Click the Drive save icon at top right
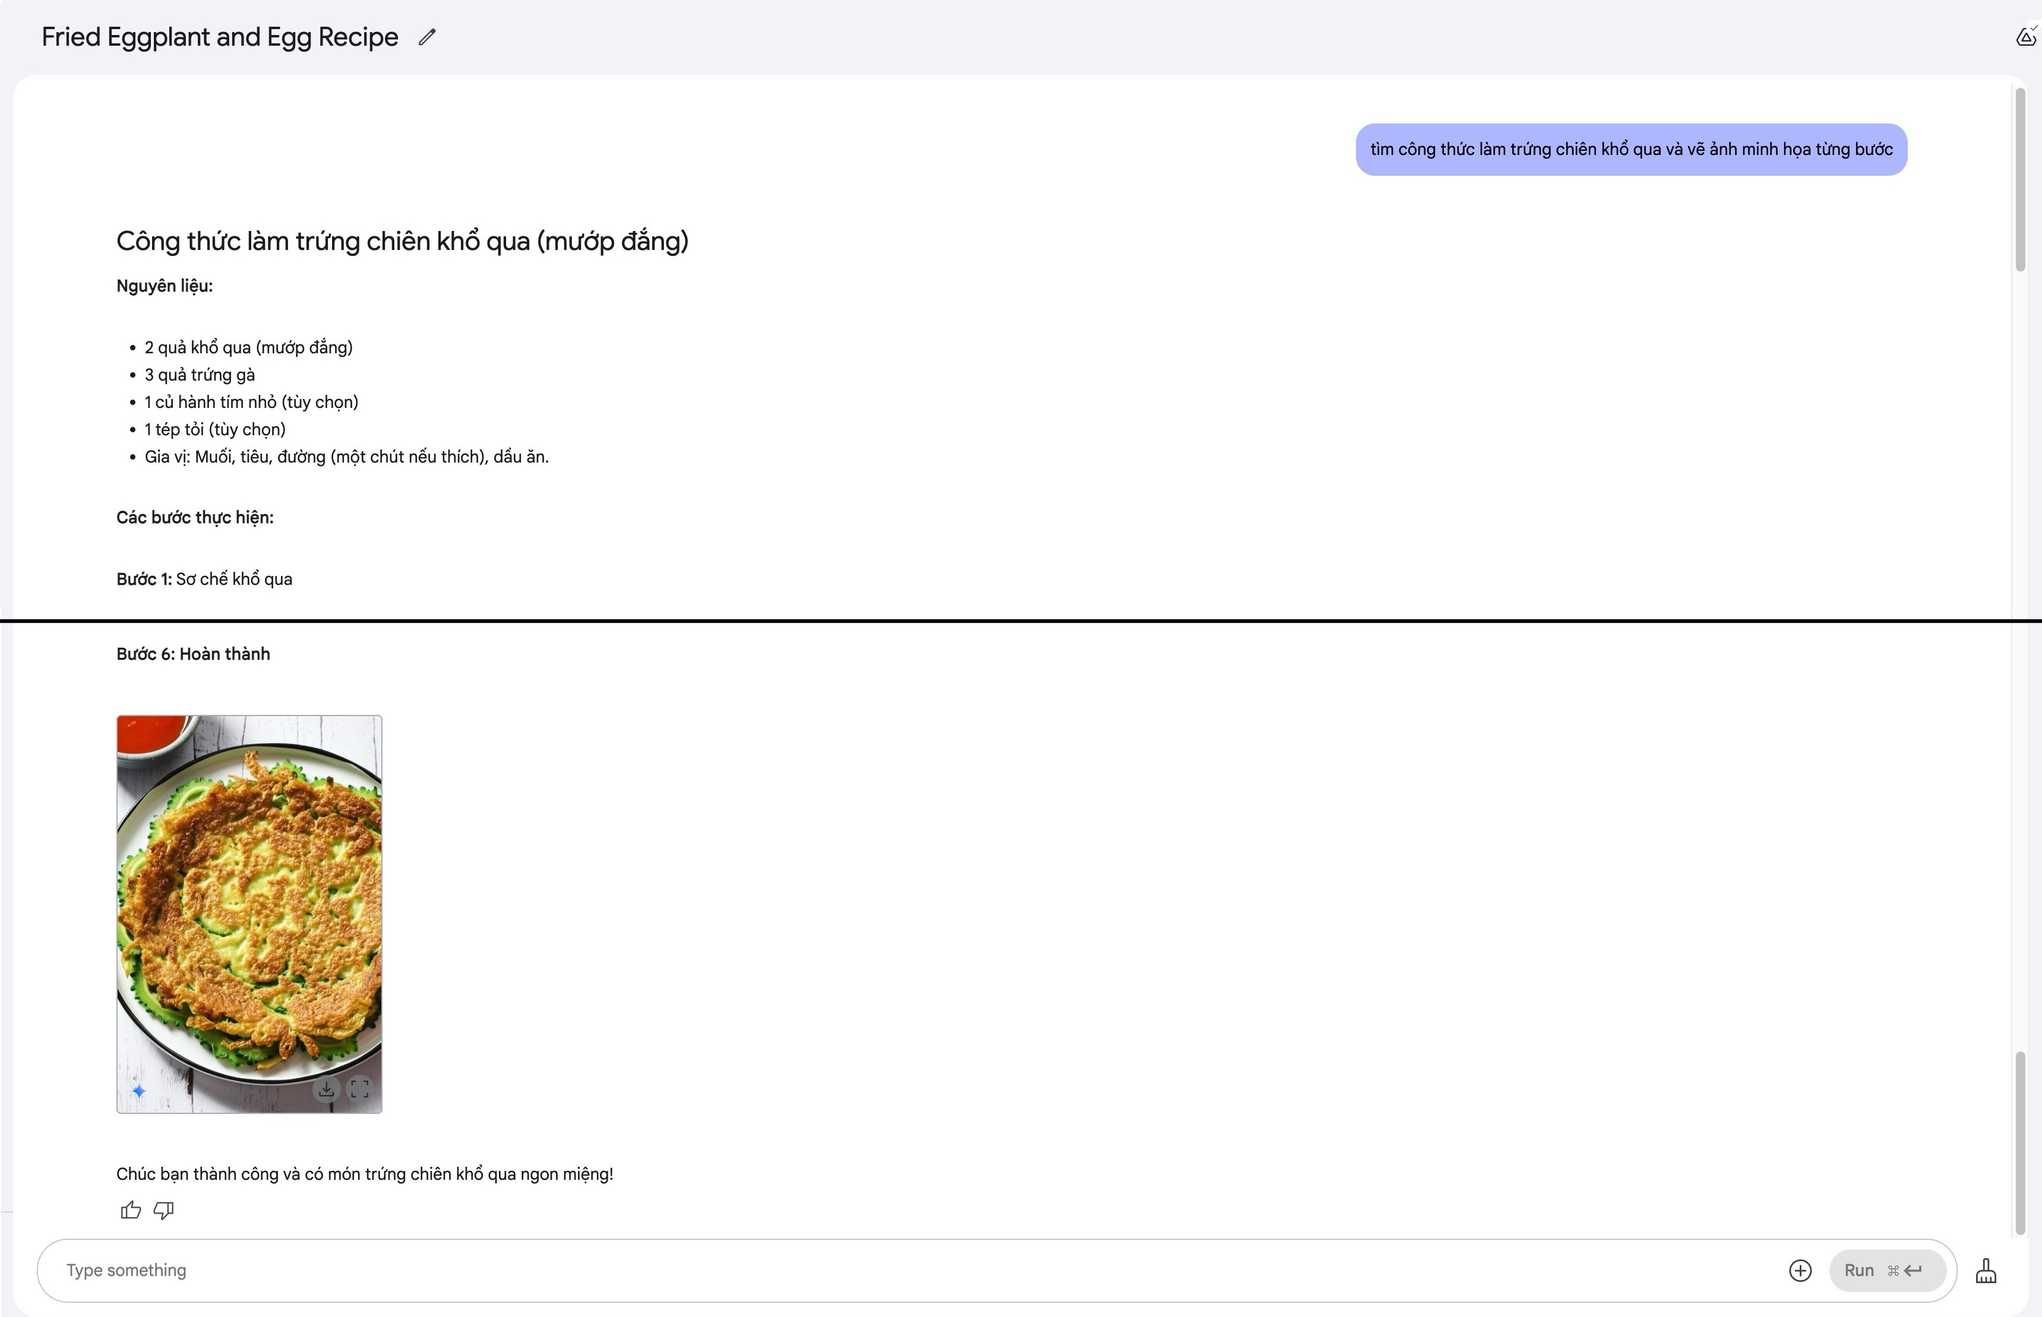Image resolution: width=2042 pixels, height=1317 pixels. (2027, 36)
